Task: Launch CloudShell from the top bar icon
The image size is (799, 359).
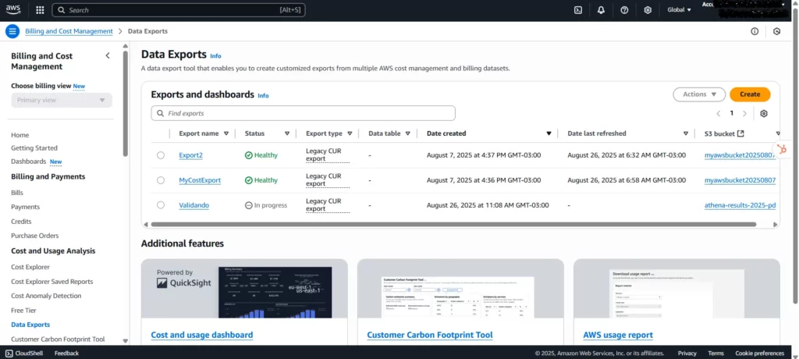Action: click(x=577, y=10)
